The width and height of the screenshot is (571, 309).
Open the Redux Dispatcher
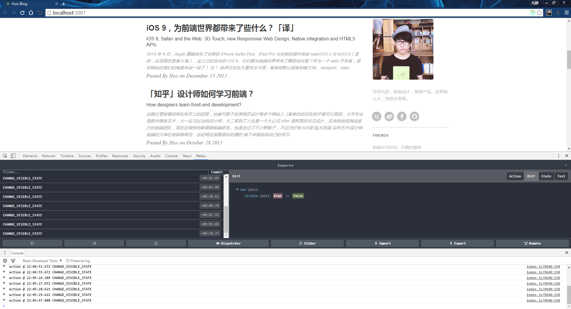pyautogui.click(x=228, y=243)
